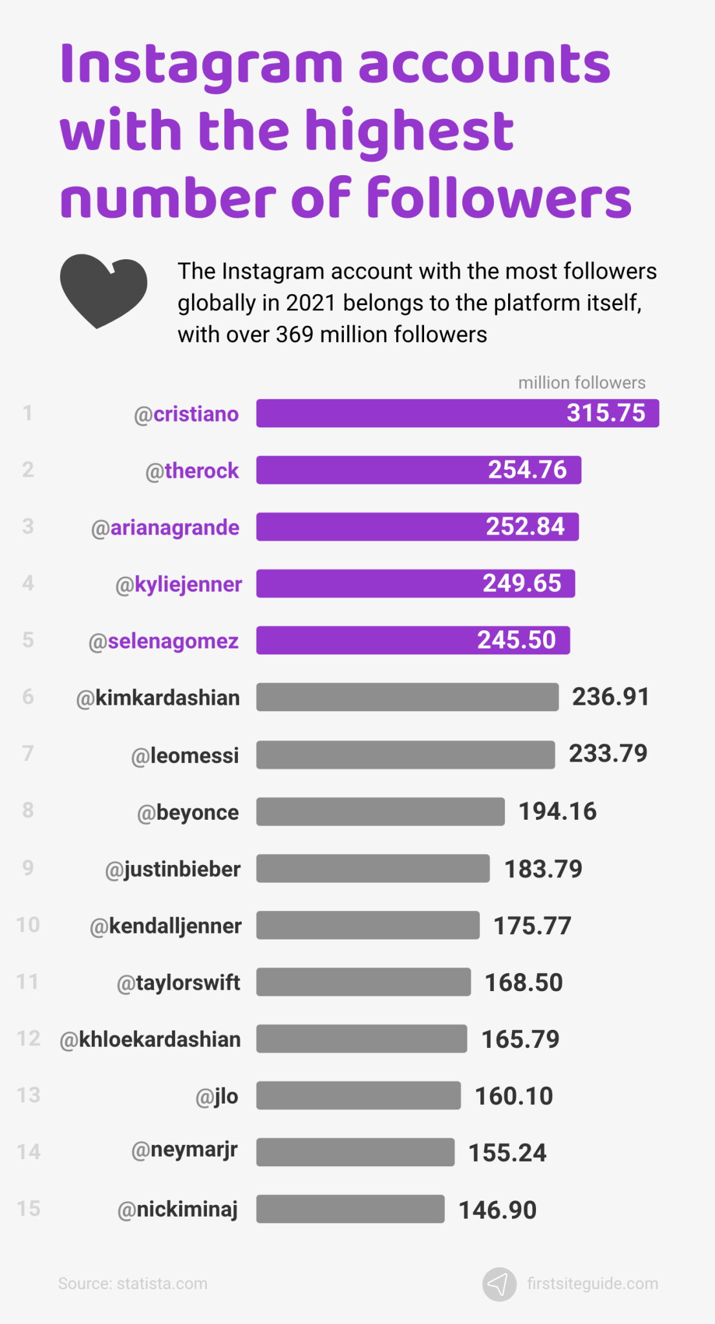This screenshot has height=1324, width=715.
Task: Click the @neymarjr handle
Action: (184, 1150)
